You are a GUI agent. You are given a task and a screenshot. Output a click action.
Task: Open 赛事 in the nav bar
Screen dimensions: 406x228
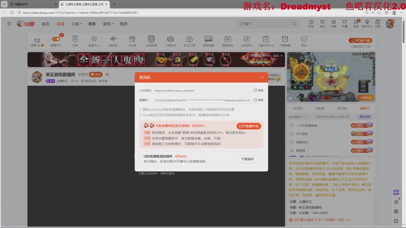[92, 24]
